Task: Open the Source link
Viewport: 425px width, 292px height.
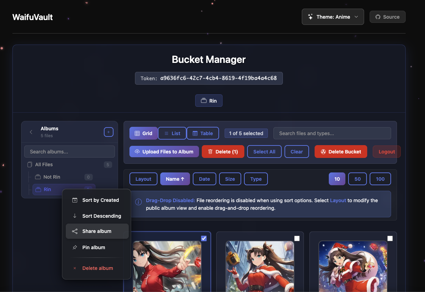Action: [388, 17]
